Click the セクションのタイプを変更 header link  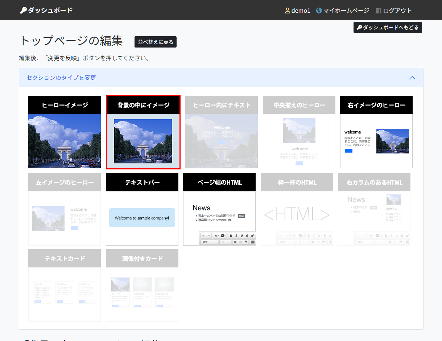tap(61, 78)
